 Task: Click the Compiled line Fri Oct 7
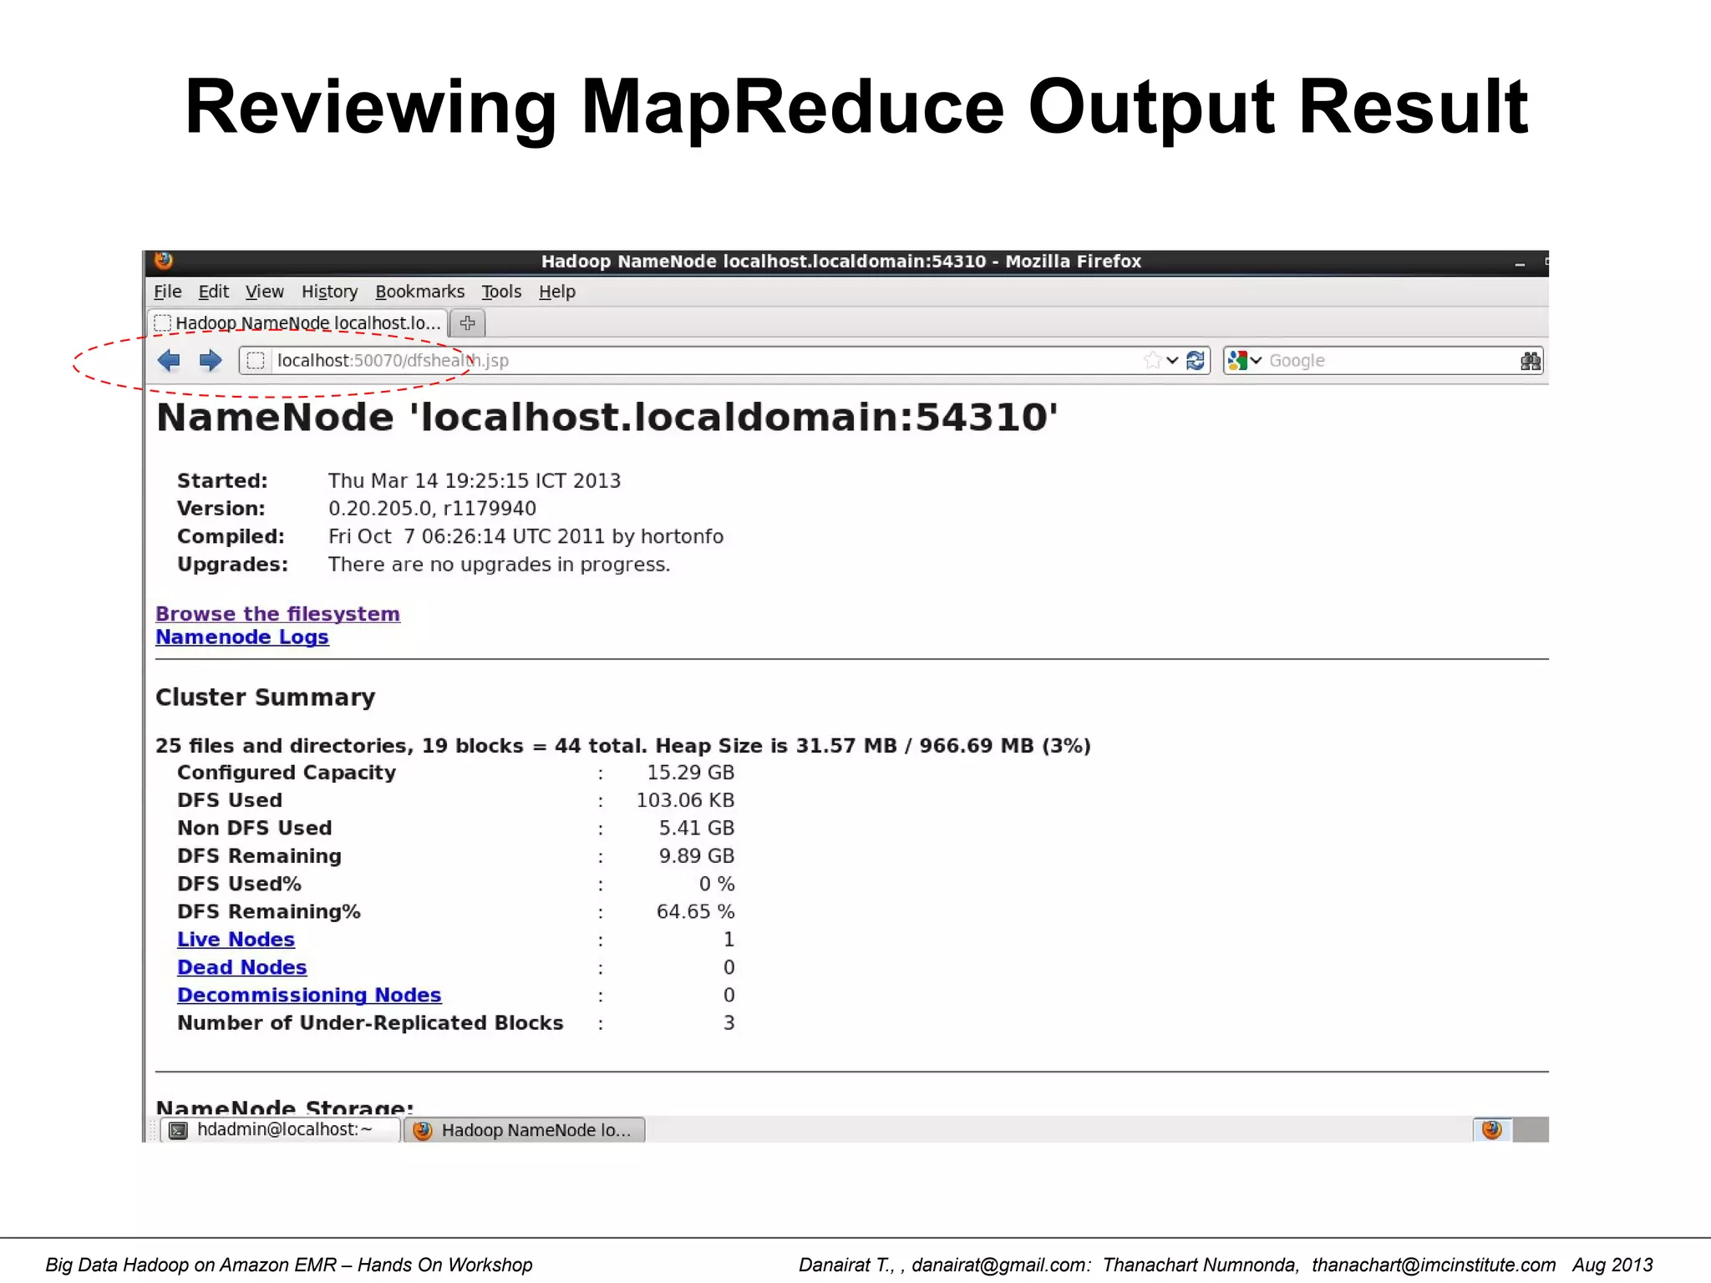click(x=525, y=537)
